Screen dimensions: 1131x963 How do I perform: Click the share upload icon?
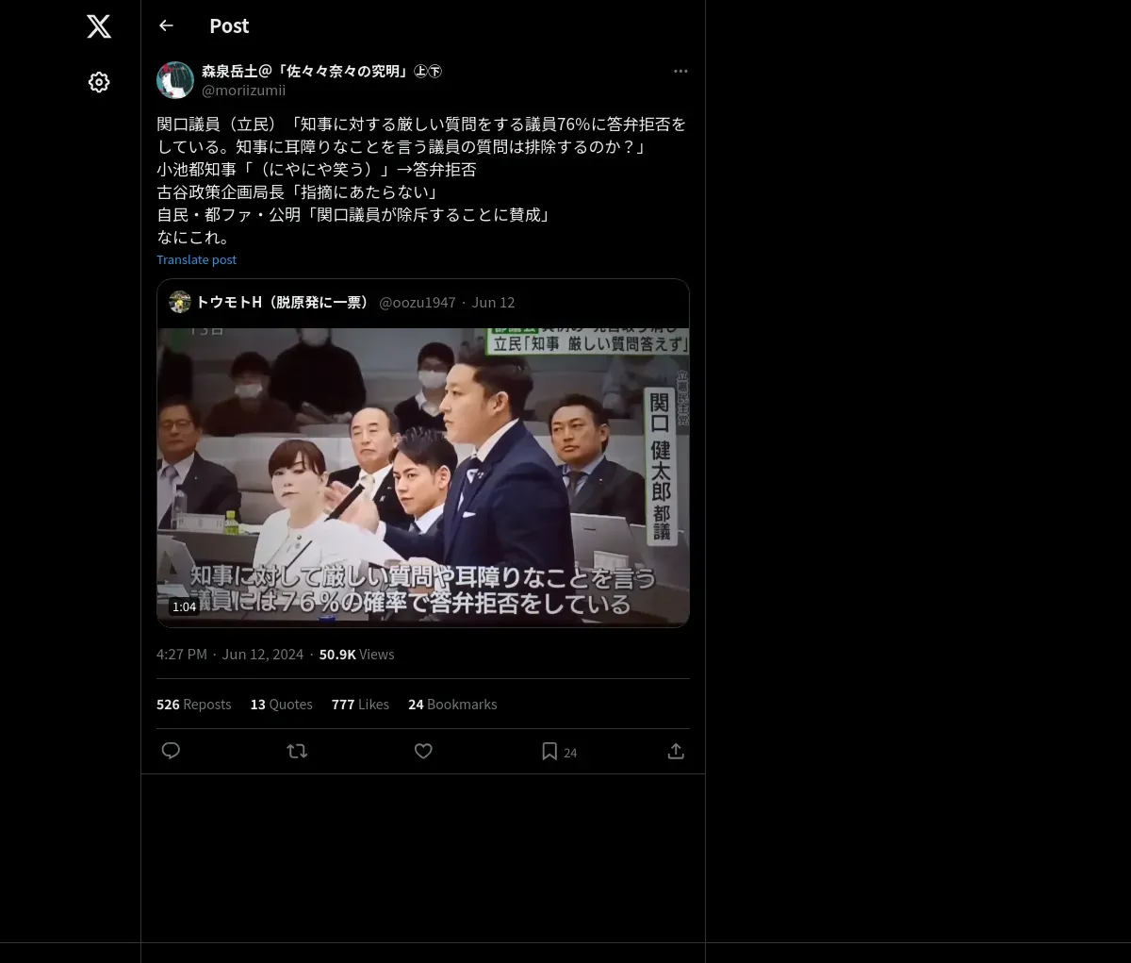pos(676,751)
